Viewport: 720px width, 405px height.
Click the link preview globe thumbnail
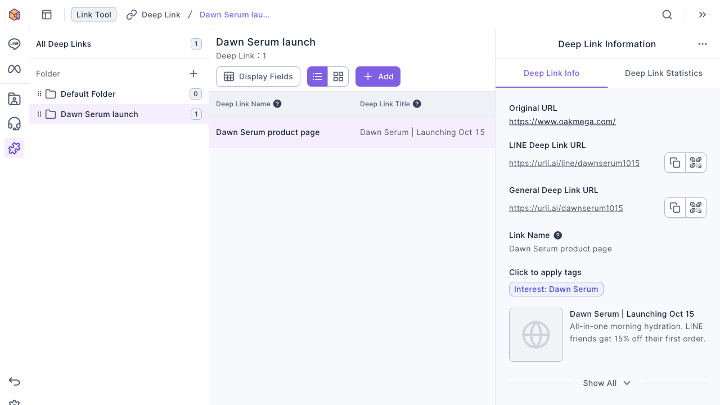pyautogui.click(x=536, y=335)
